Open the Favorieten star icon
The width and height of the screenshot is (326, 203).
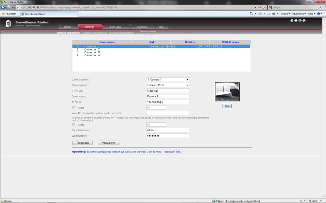click(3, 14)
